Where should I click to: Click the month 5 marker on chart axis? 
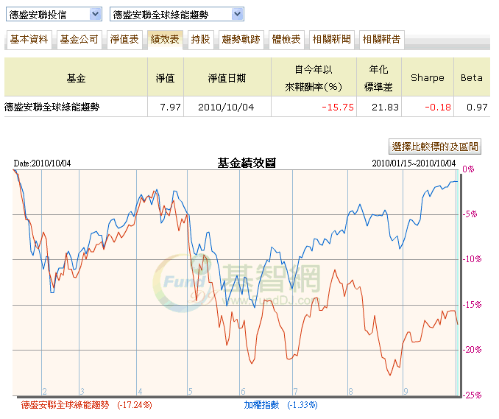pos(191,391)
